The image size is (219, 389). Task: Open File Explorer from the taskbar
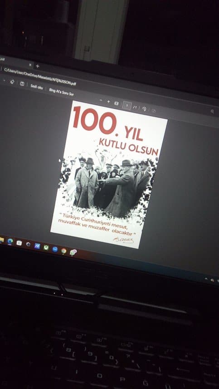pyautogui.click(x=2, y=240)
